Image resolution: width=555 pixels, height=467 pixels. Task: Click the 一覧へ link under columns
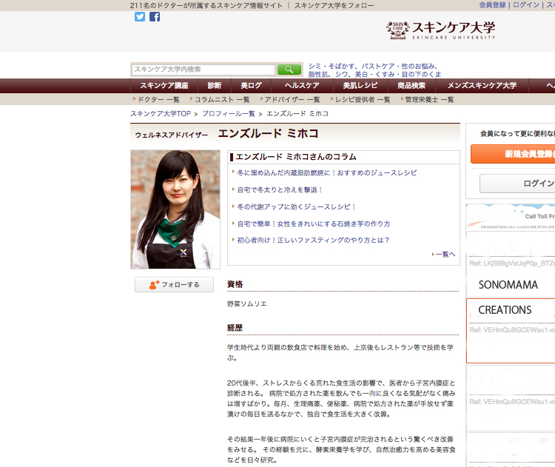tap(444, 254)
